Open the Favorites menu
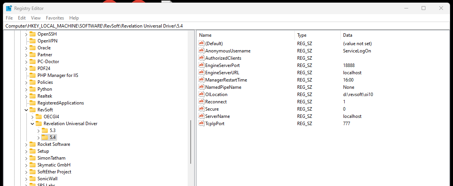The image size is (453, 186). click(x=55, y=18)
